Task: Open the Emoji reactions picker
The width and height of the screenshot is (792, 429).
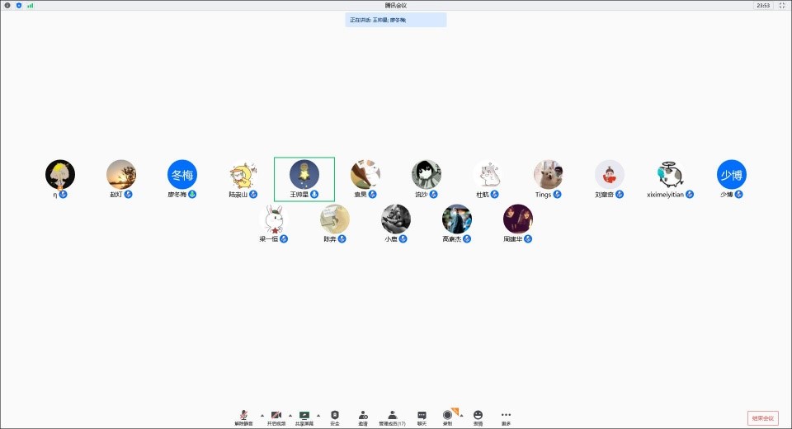Action: [478, 416]
